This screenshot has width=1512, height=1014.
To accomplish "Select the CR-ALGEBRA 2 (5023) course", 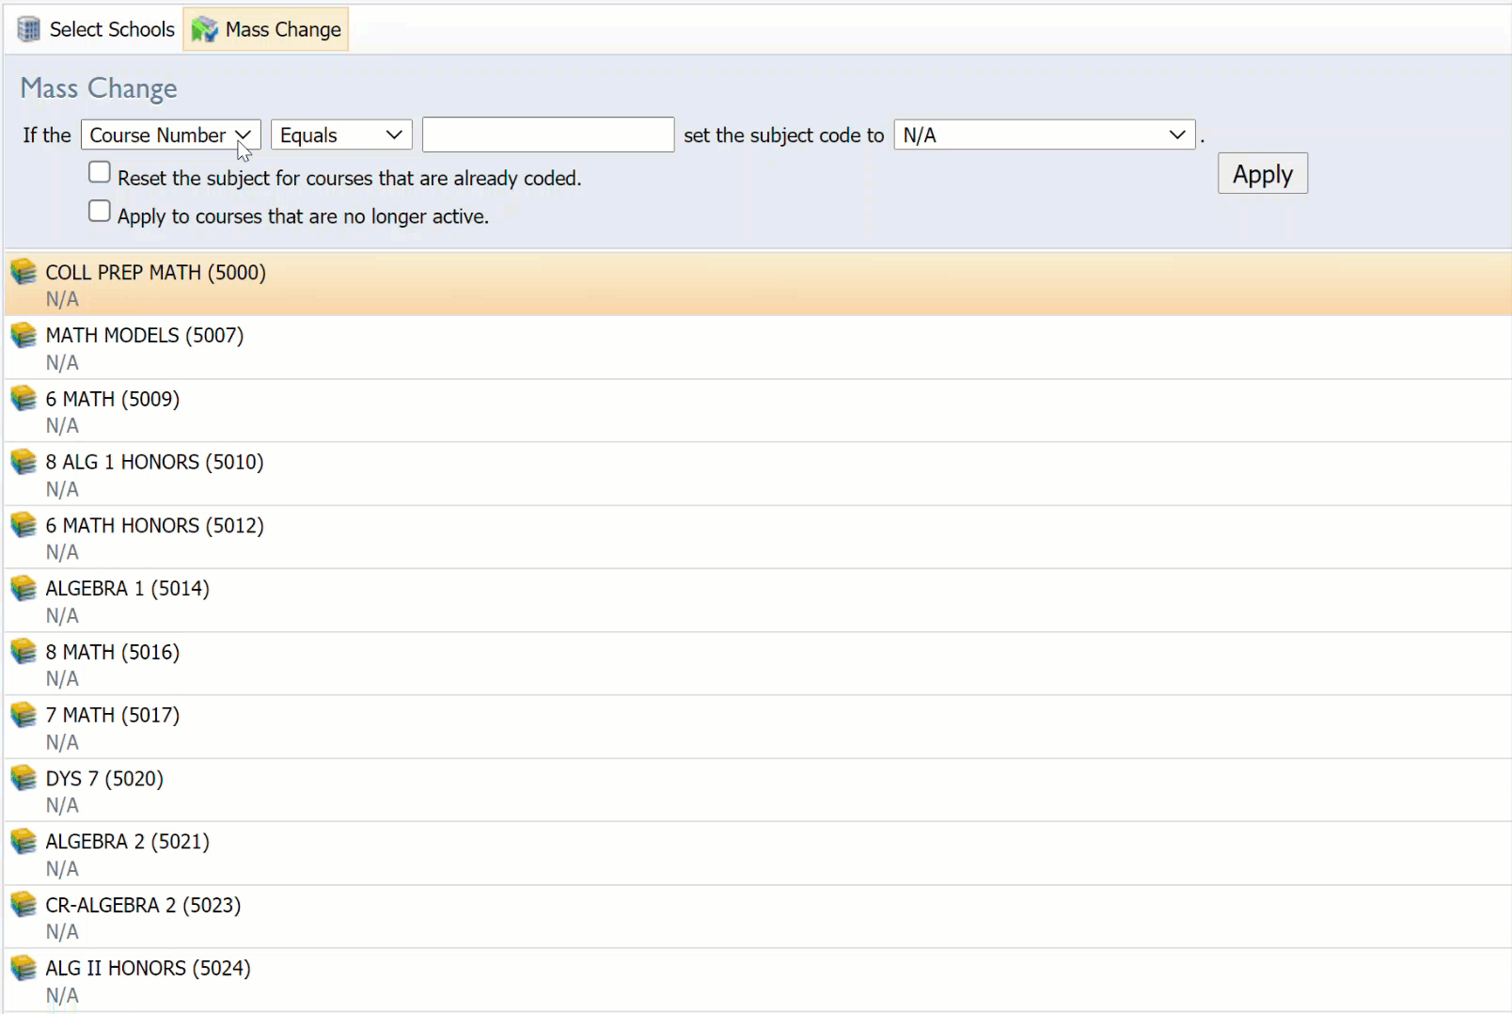I will (758, 917).
